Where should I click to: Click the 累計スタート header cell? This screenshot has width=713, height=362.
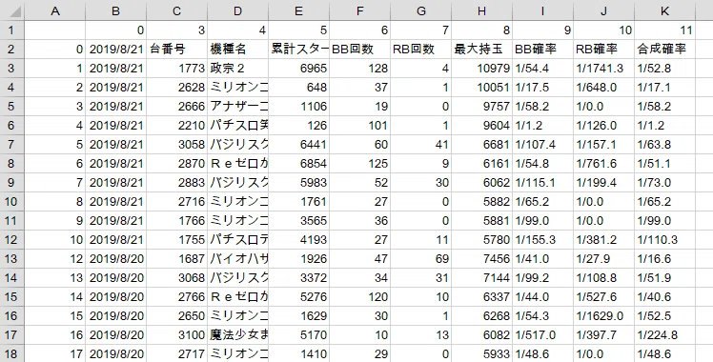(x=298, y=49)
